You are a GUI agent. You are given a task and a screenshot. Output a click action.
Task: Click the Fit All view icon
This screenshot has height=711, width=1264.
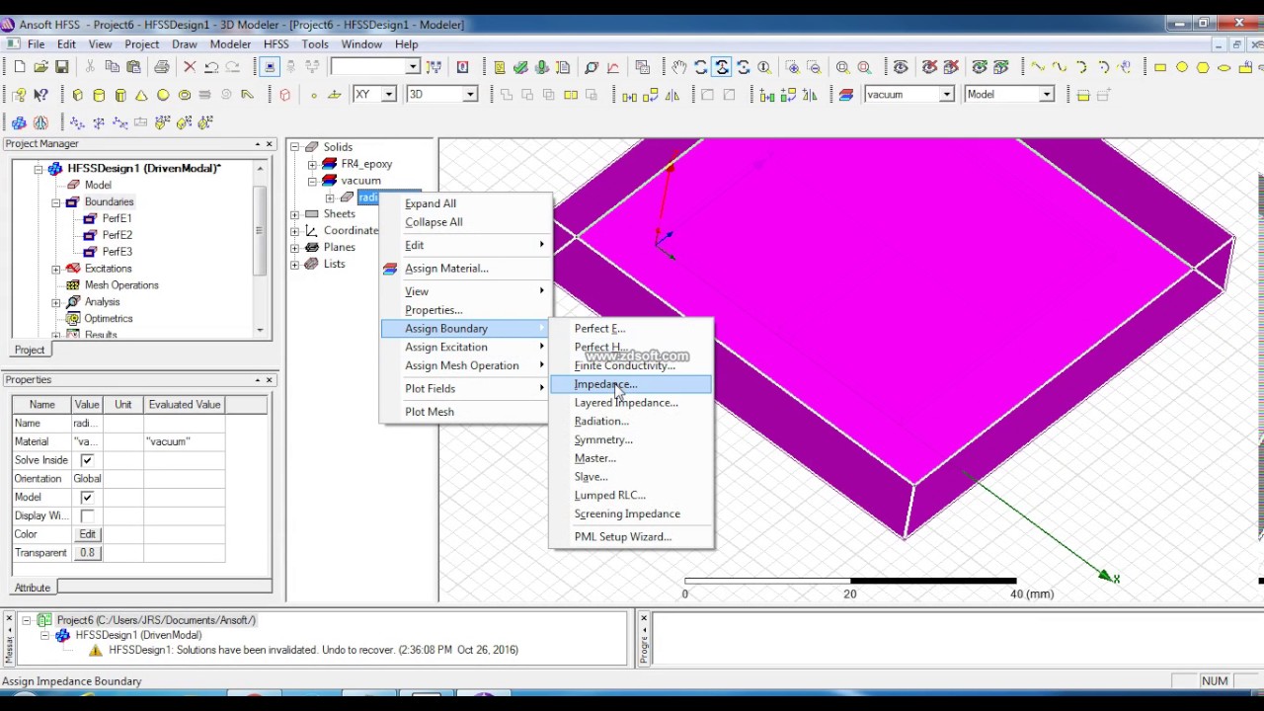coord(843,67)
